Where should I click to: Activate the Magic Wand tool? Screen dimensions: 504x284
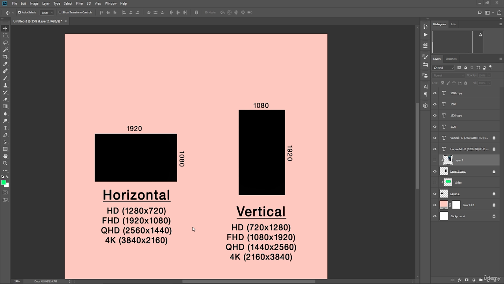(5, 50)
